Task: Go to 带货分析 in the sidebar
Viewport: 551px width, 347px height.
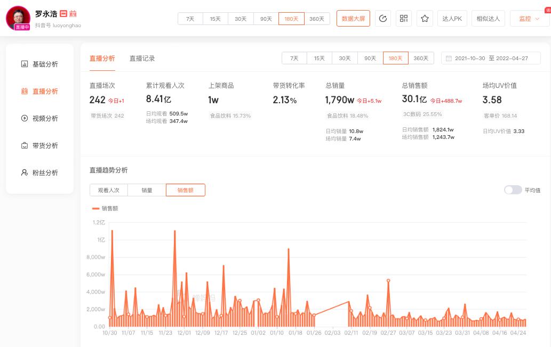Action: (39, 146)
